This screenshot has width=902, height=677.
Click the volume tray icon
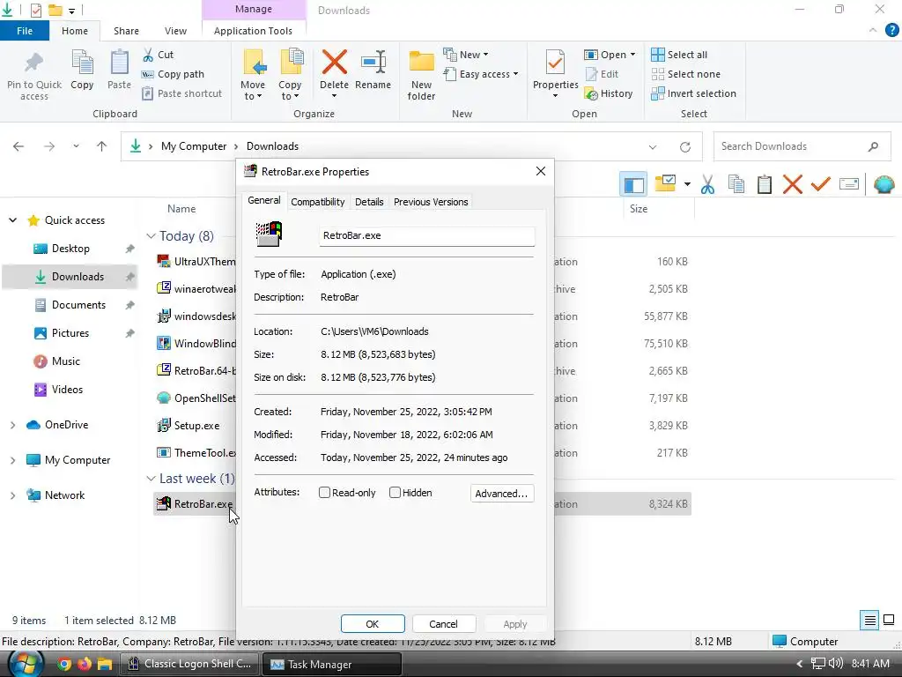coord(835,664)
